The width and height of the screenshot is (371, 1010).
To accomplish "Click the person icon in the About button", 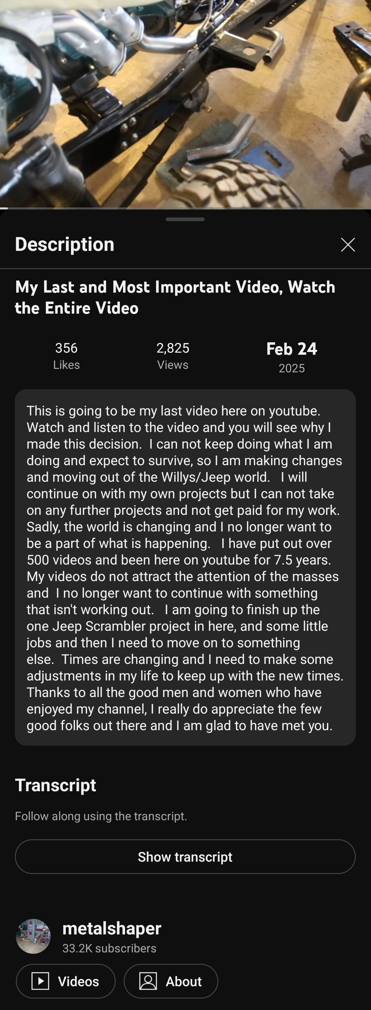I will [x=148, y=981].
